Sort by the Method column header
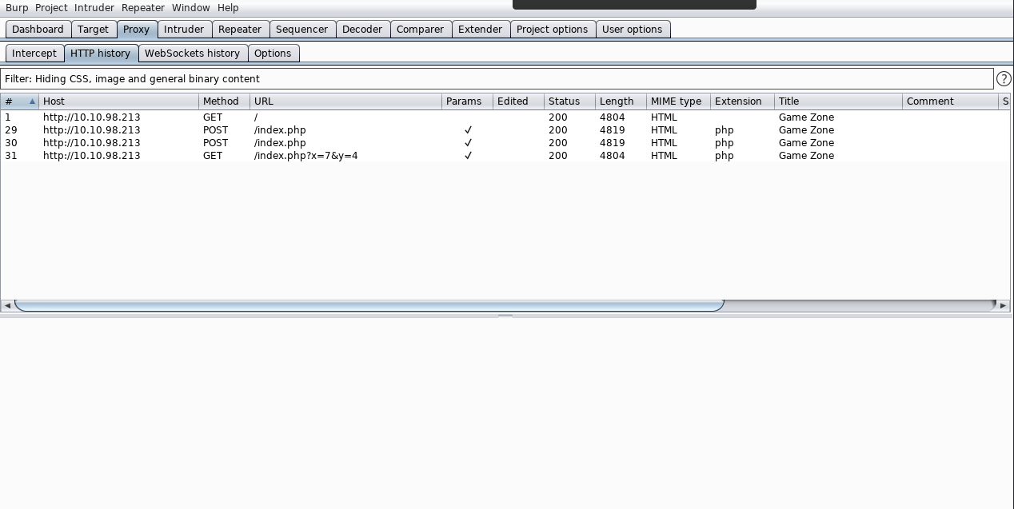 pos(225,101)
